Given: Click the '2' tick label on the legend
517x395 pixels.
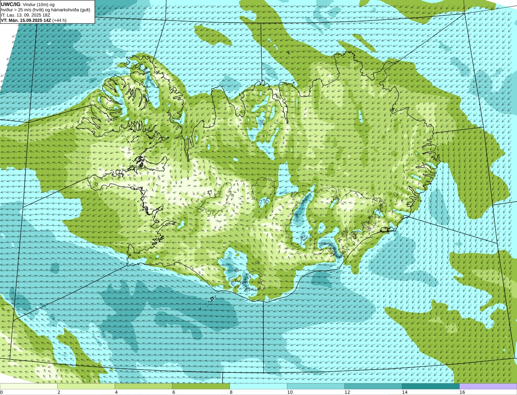Looking at the screenshot, I should 59,392.
